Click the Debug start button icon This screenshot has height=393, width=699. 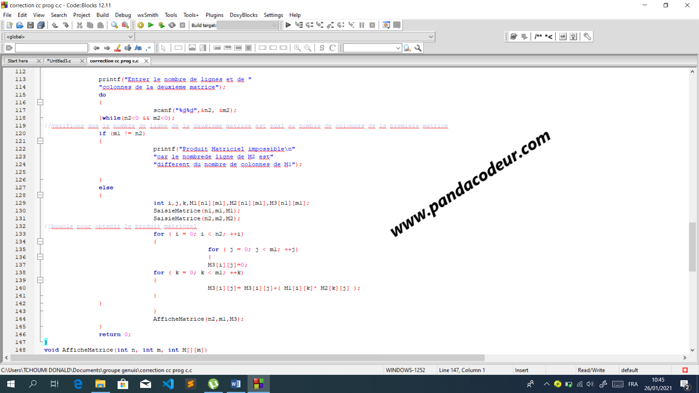pyautogui.click(x=288, y=24)
